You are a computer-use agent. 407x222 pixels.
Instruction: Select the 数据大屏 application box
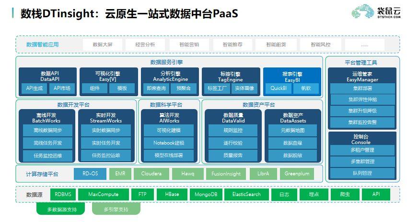[103, 44]
